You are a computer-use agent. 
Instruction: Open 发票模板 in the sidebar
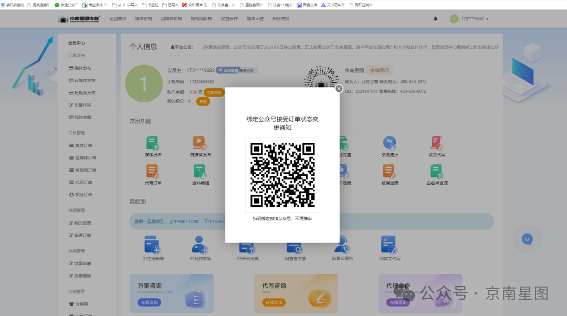point(80,276)
